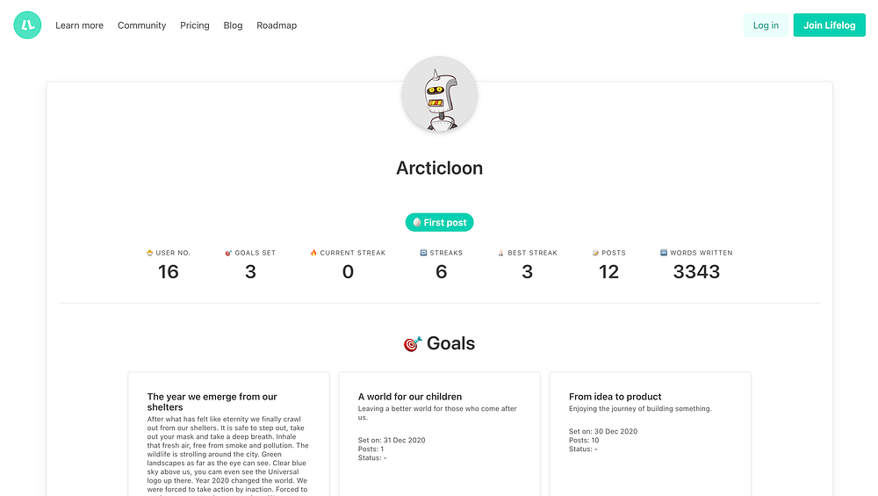Click the target icon beside Goals Set

click(228, 253)
